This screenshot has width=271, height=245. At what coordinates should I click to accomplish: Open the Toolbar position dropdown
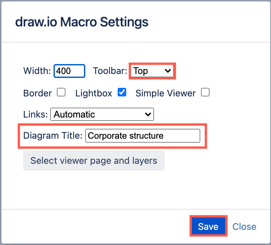(x=152, y=71)
